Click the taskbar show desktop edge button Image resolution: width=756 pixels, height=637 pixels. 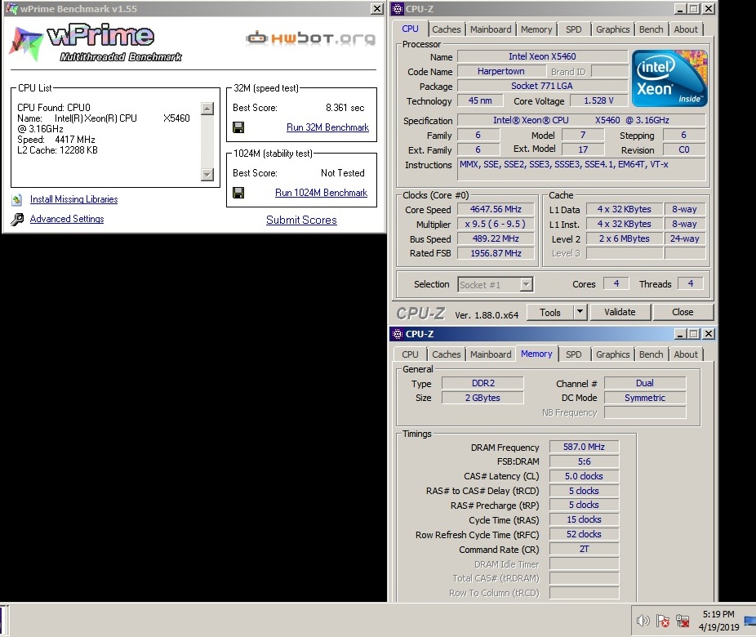click(x=751, y=621)
